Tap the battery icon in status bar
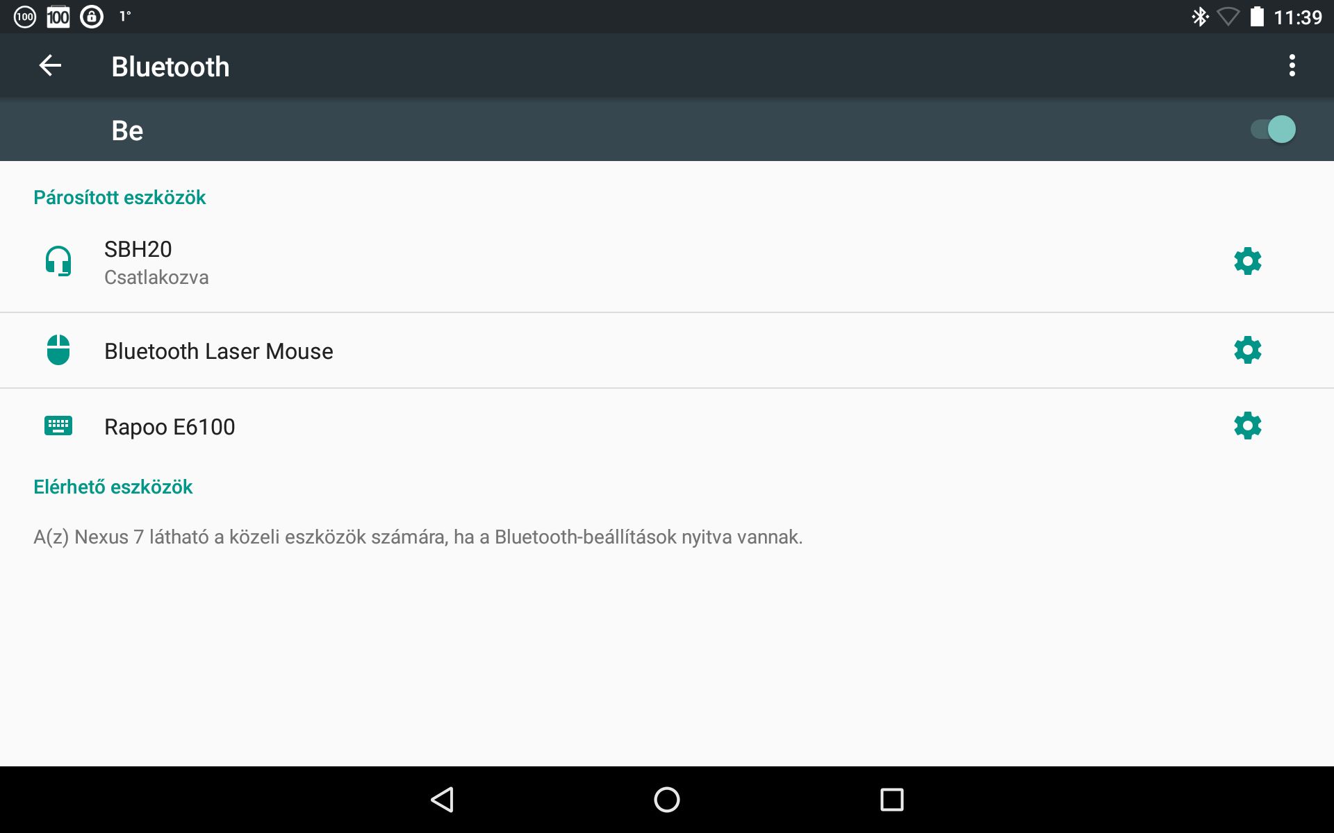The height and width of the screenshot is (833, 1334). 1257,17
